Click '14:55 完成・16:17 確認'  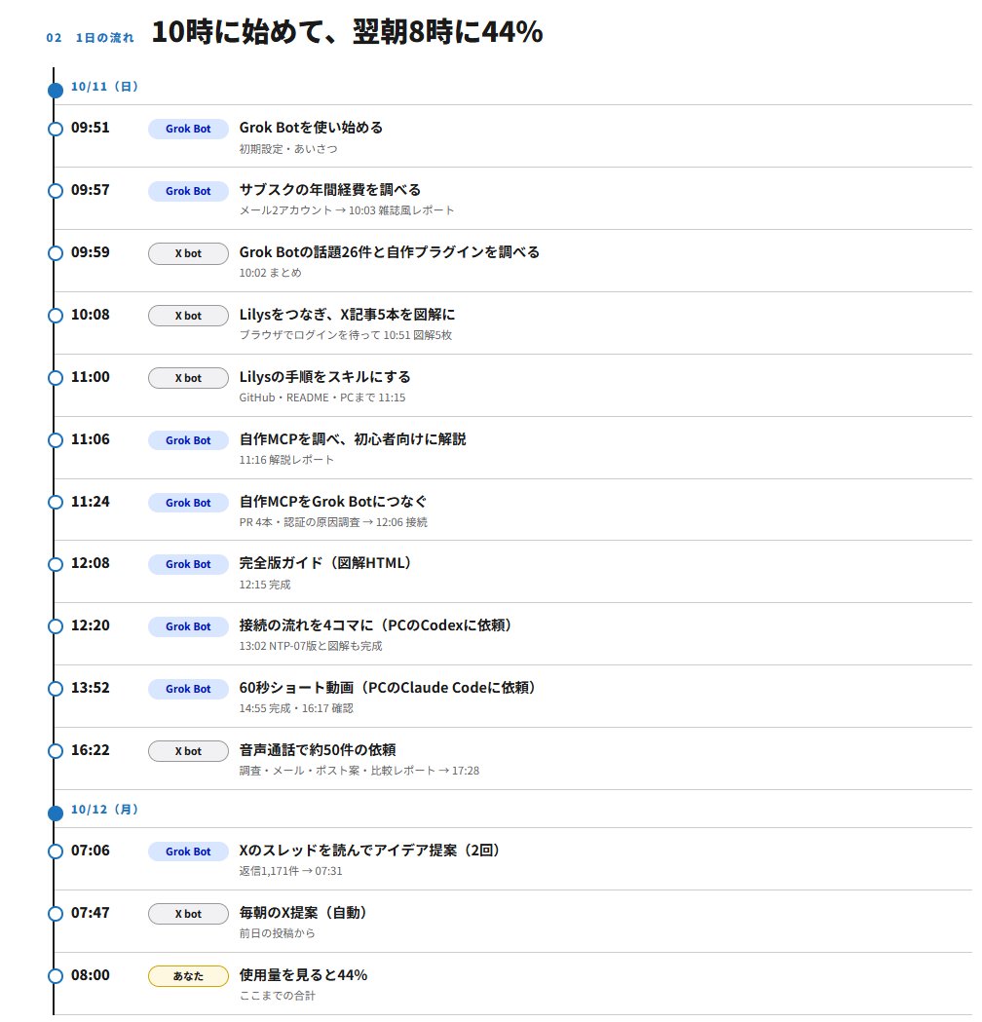coord(296,708)
